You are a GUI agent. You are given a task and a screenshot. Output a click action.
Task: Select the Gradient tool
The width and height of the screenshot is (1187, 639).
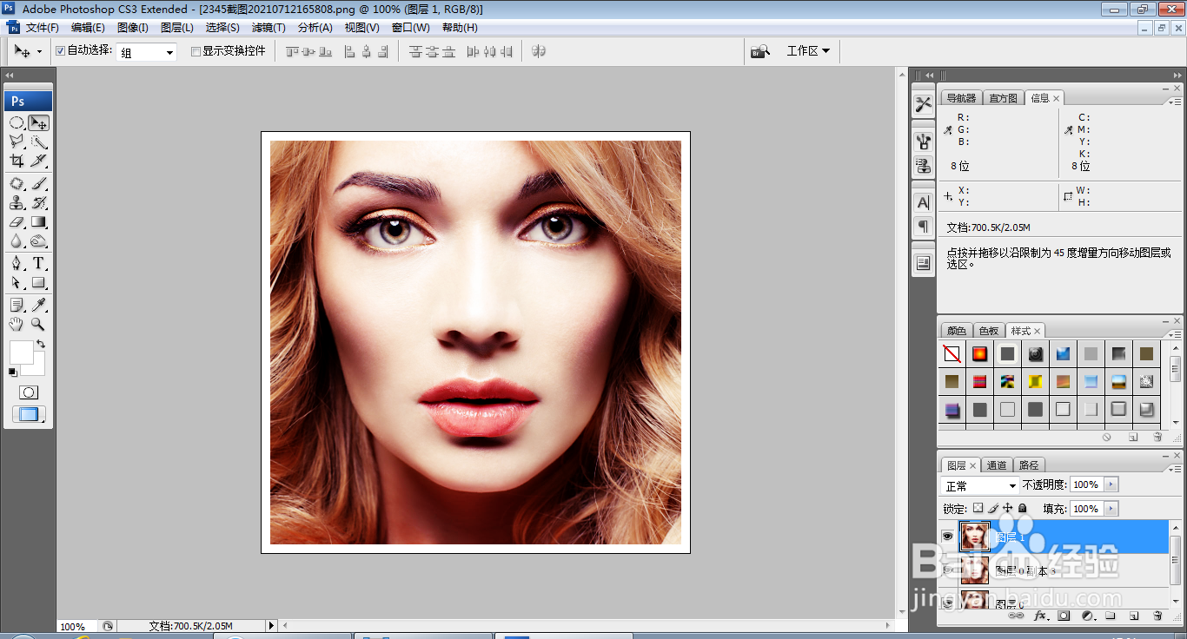click(39, 222)
